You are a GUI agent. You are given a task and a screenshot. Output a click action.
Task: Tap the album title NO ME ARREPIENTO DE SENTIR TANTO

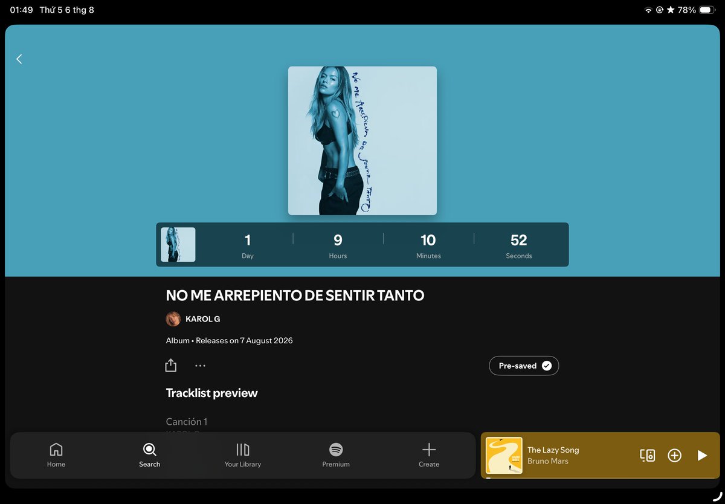point(295,296)
